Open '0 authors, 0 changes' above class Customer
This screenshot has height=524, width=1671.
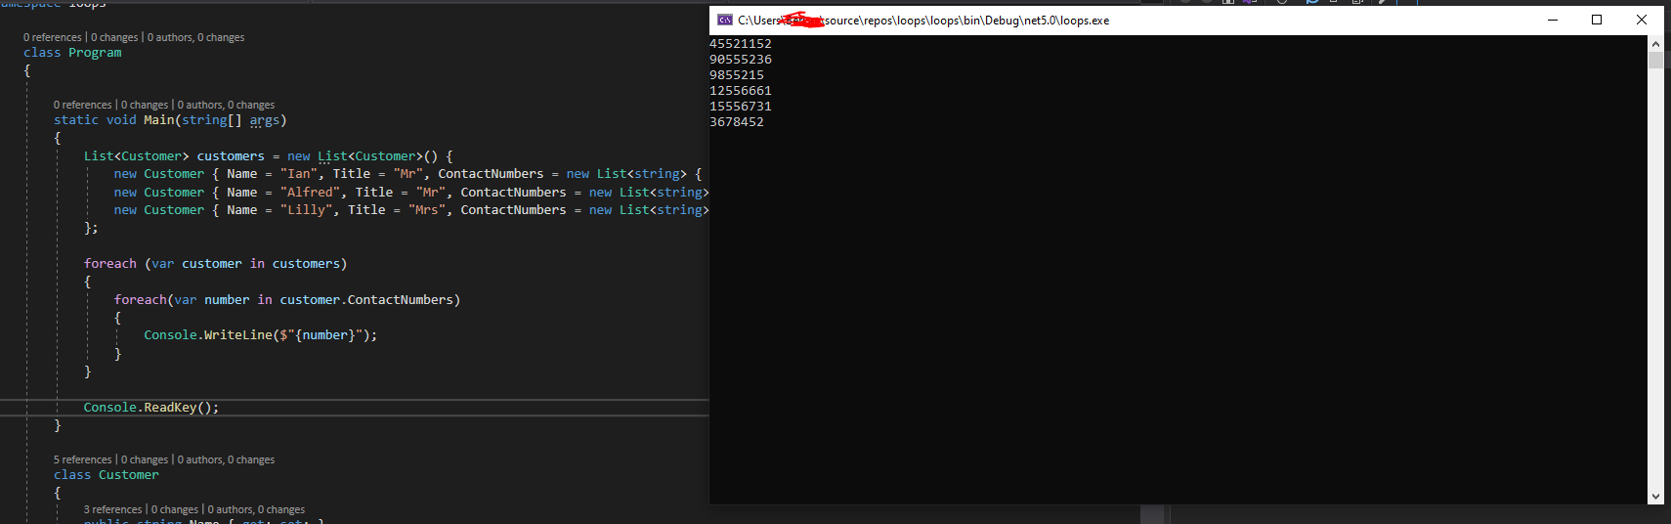(226, 459)
